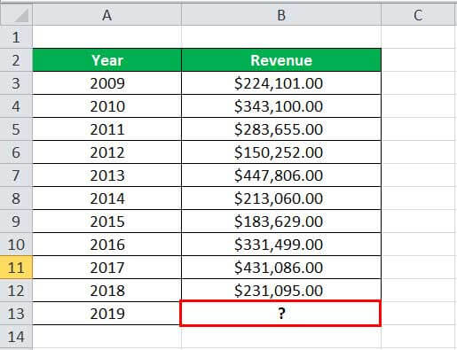
Task: Select revenue cell $343,100.00
Action: (281, 106)
